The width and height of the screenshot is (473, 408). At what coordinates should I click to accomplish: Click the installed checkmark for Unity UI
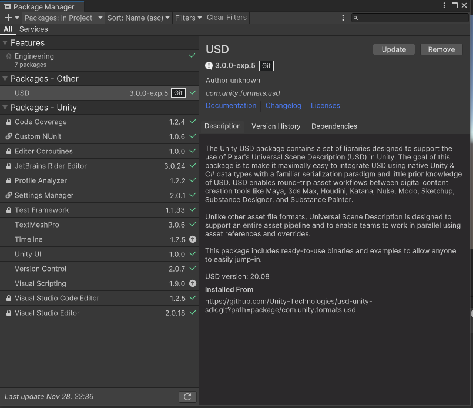(193, 254)
